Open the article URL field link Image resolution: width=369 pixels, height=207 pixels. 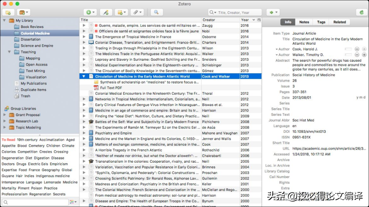tap(329, 148)
